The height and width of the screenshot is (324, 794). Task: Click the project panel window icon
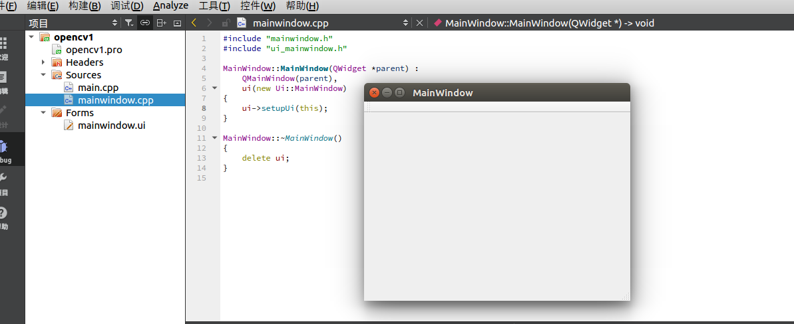(177, 23)
